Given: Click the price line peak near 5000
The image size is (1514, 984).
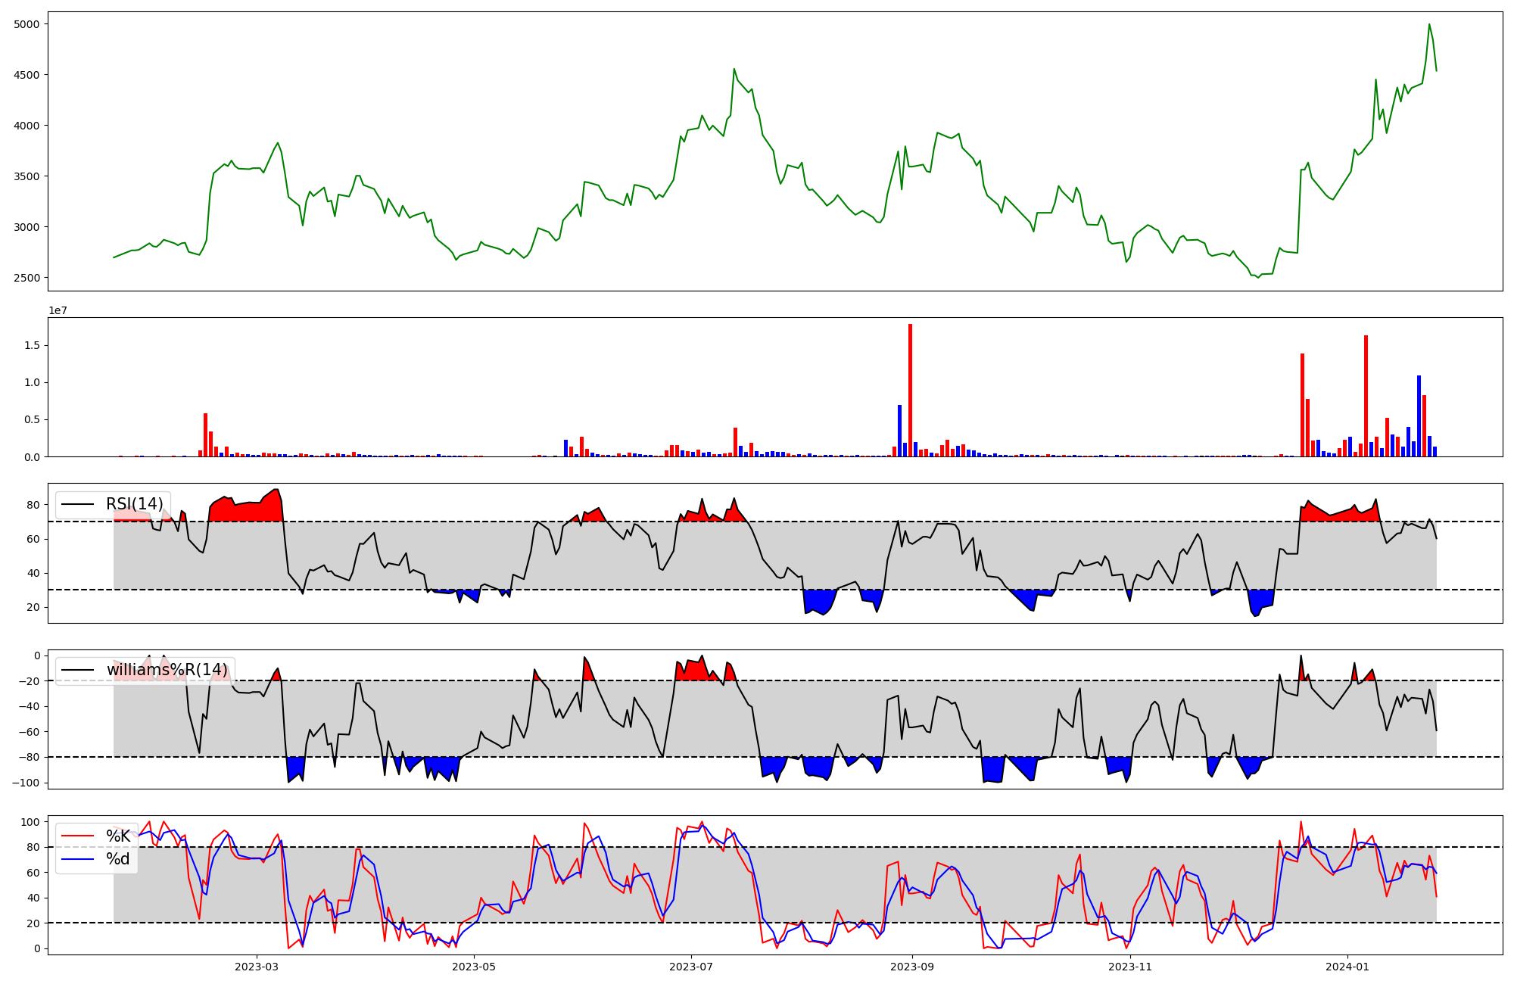Looking at the screenshot, I should tap(1429, 25).
